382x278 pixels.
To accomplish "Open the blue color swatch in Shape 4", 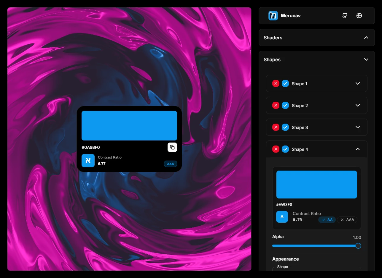I will pyautogui.click(x=316, y=185).
